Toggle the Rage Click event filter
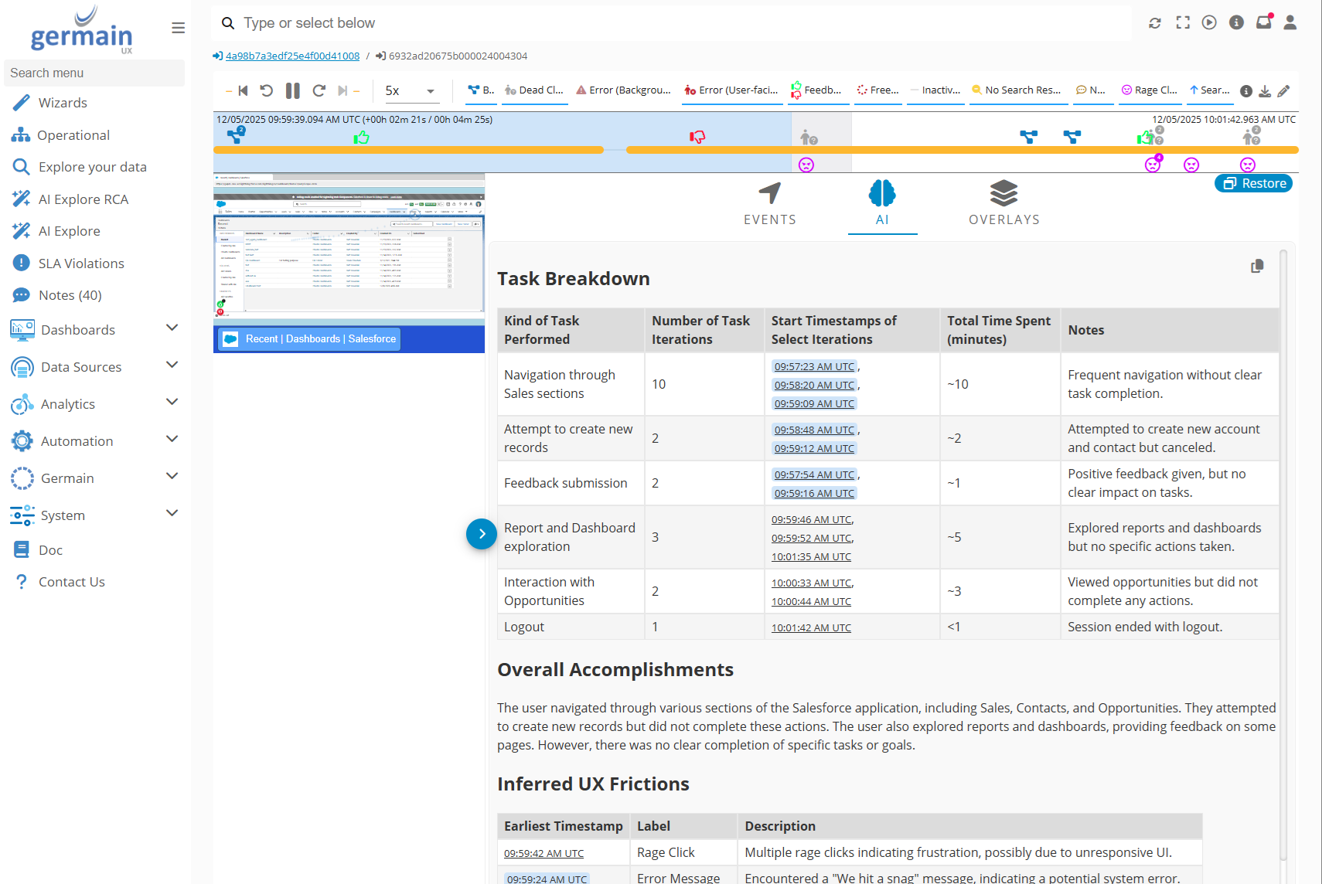The image size is (1322, 884). click(x=1150, y=90)
